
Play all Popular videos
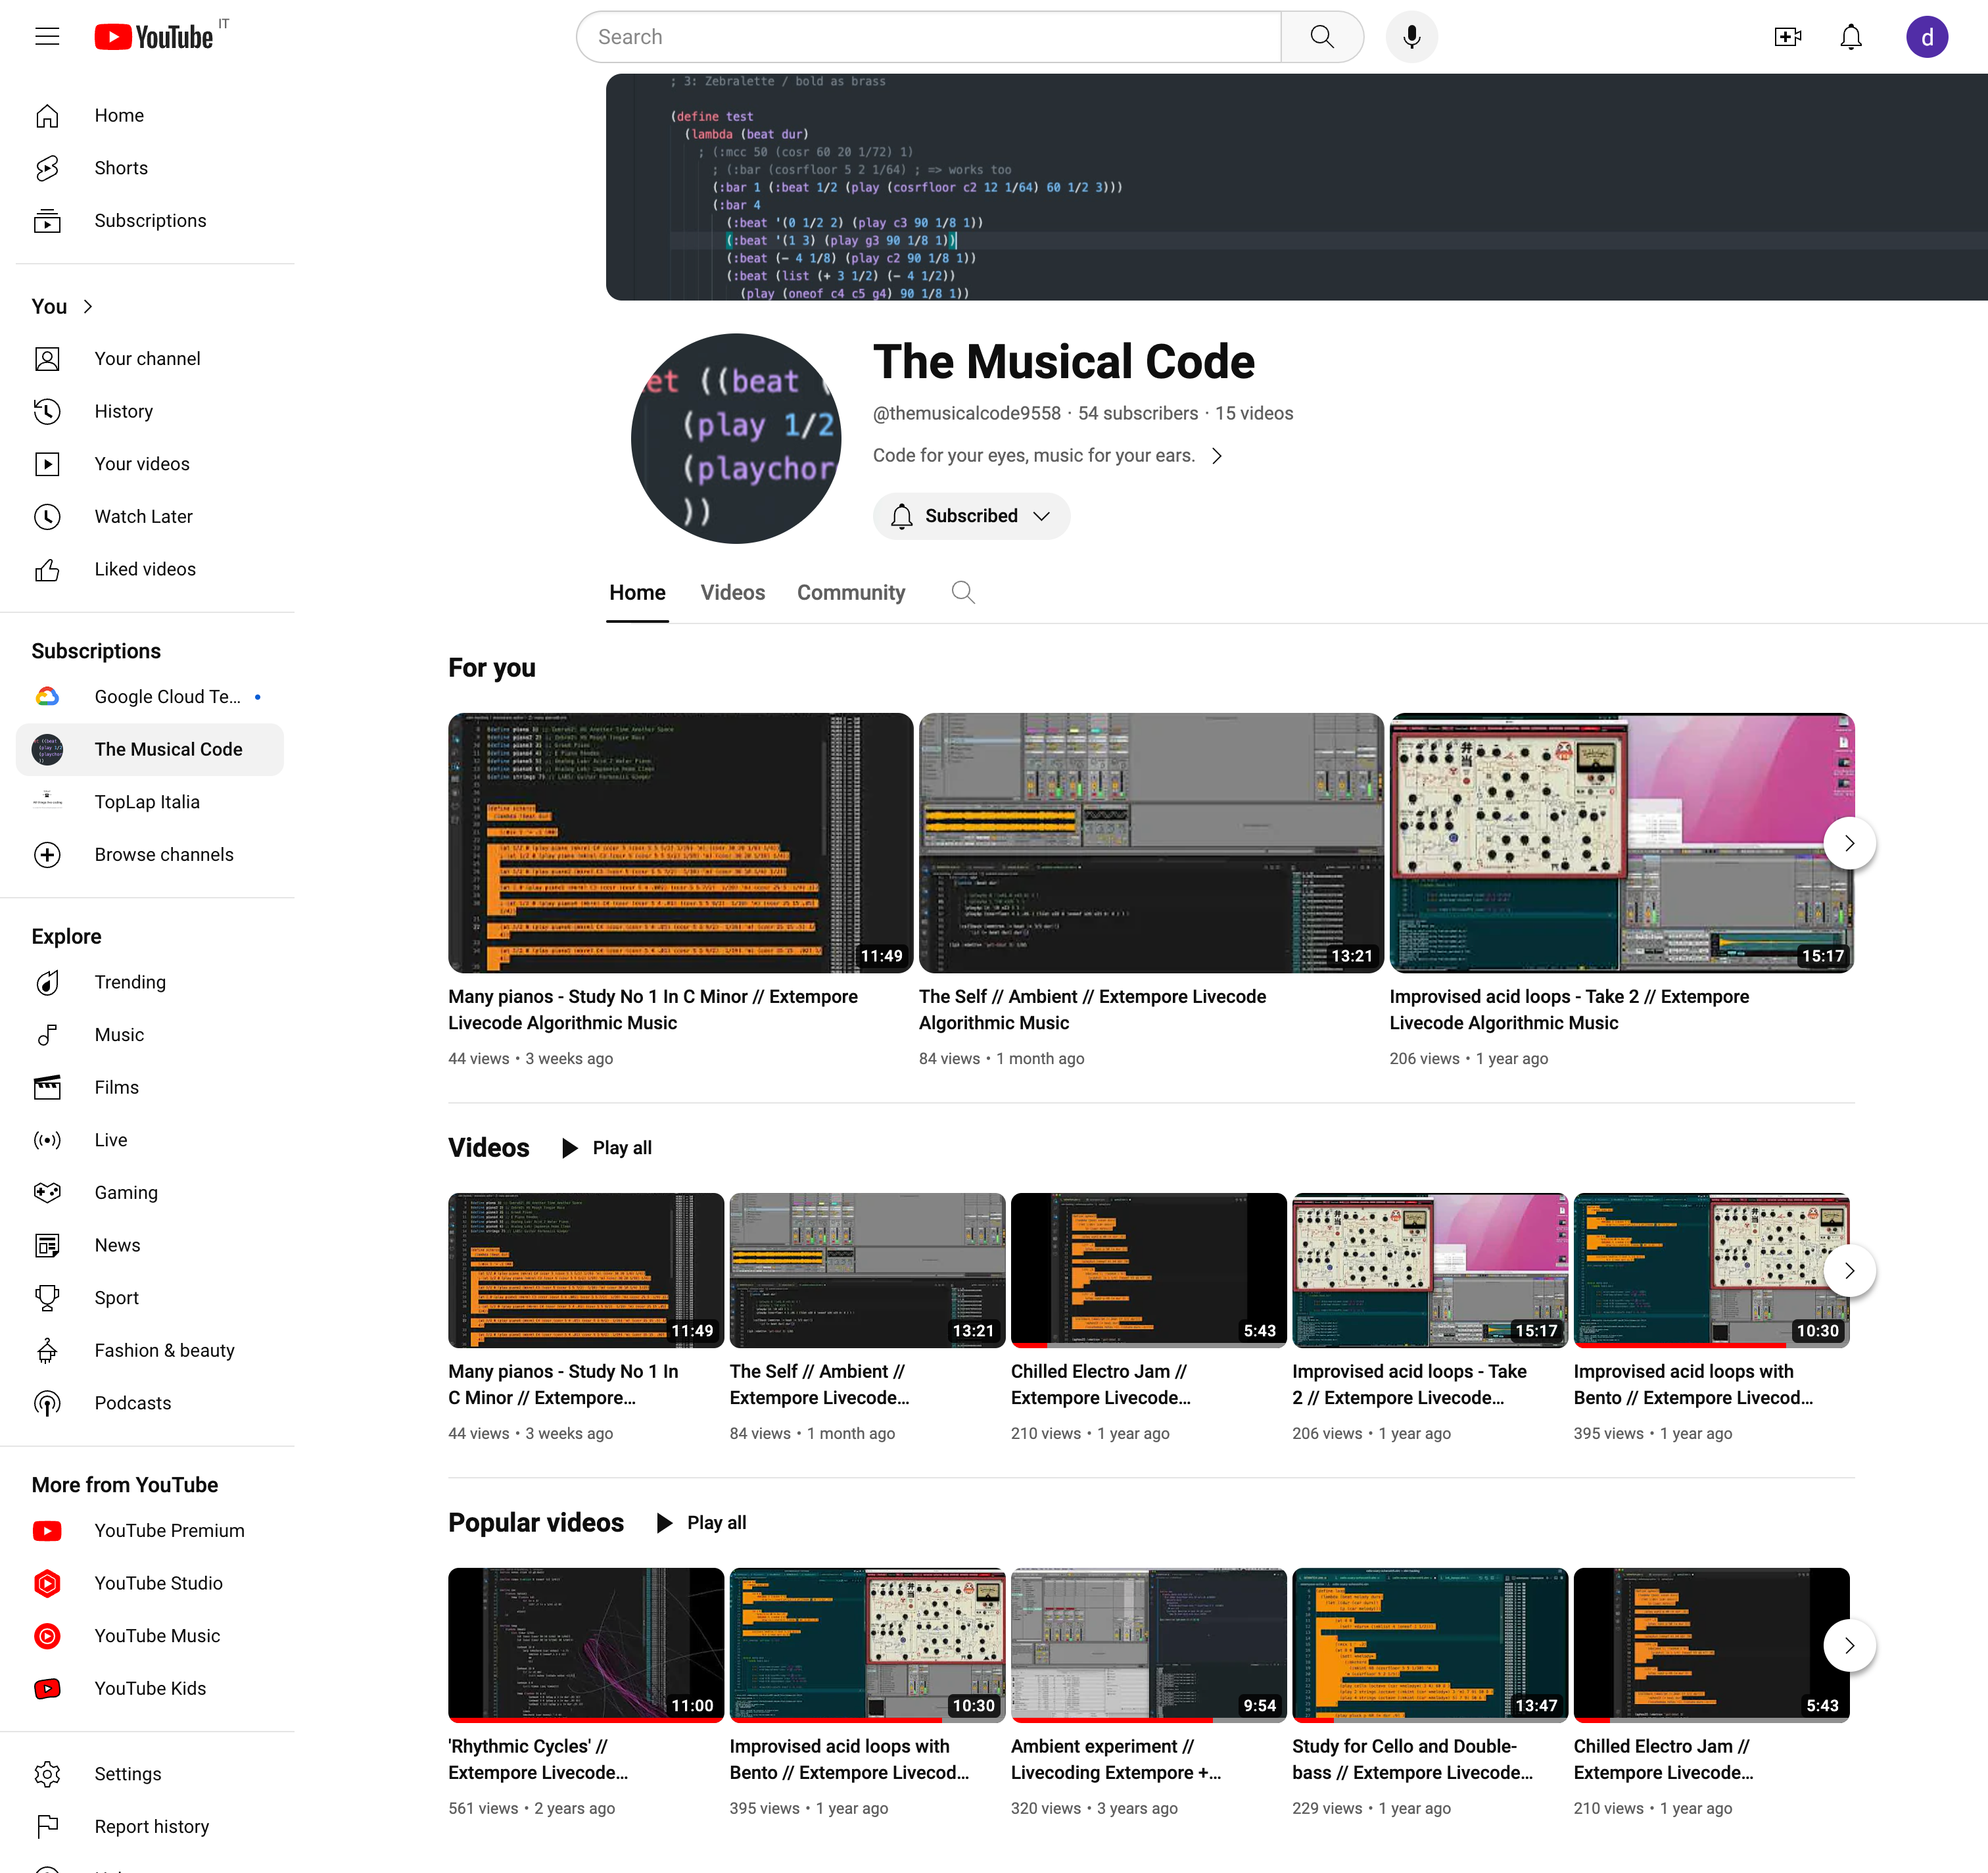tap(701, 1523)
